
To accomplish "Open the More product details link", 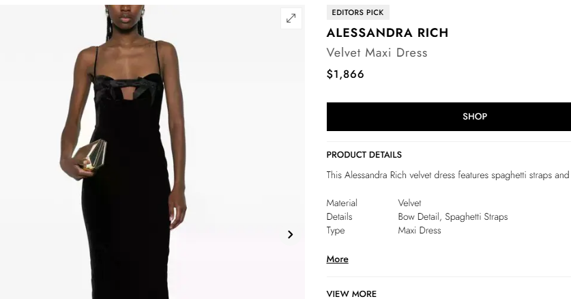I will (337, 259).
